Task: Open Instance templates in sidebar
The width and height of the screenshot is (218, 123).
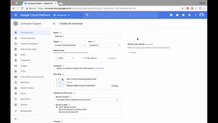Action: pyautogui.click(x=29, y=44)
